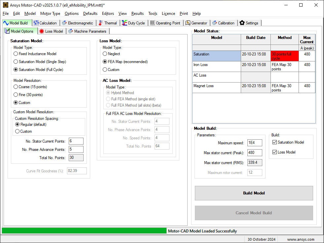Untick the Saturation Model build checkbox
Screen dimensions: 324x243
pyautogui.click(x=274, y=142)
